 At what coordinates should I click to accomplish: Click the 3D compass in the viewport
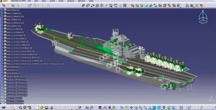[x=203, y=17]
